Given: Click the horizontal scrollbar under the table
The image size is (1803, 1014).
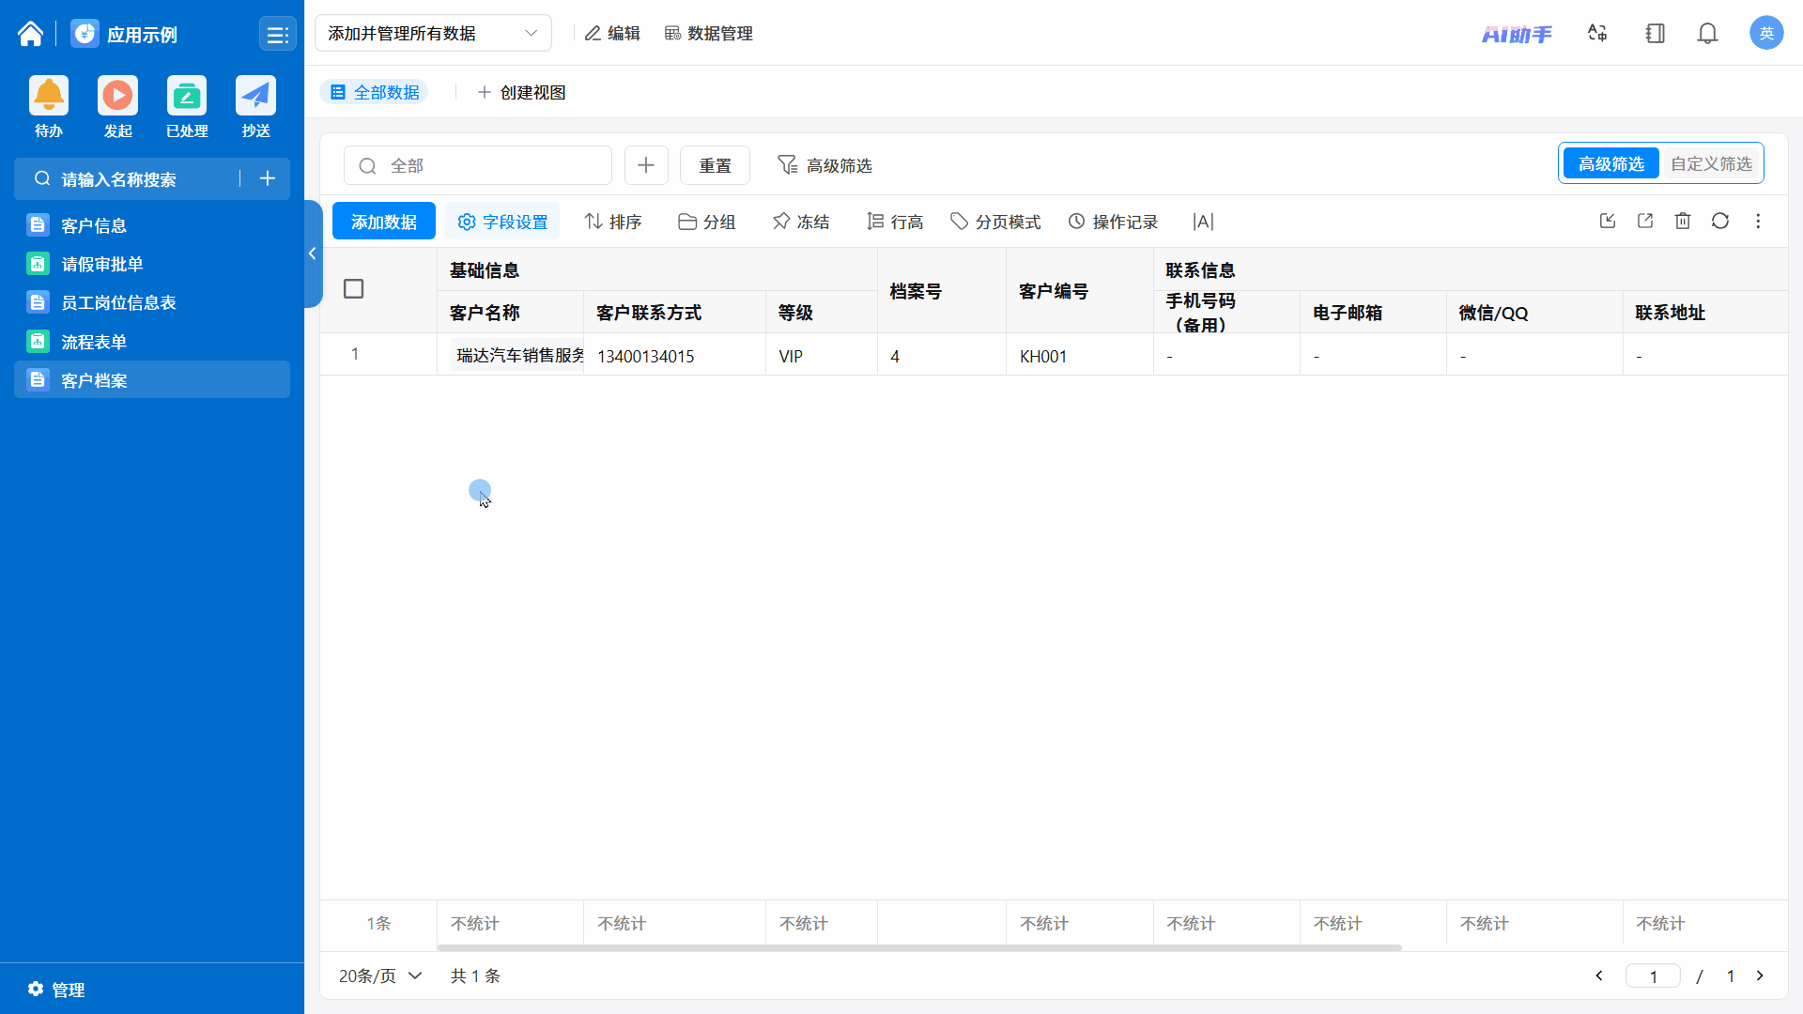Looking at the screenshot, I should (x=920, y=947).
